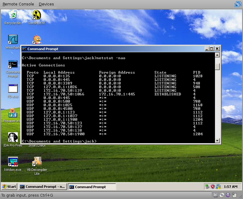Click PID value 1028
Viewport: 243px width, 199px height.
point(198,76)
